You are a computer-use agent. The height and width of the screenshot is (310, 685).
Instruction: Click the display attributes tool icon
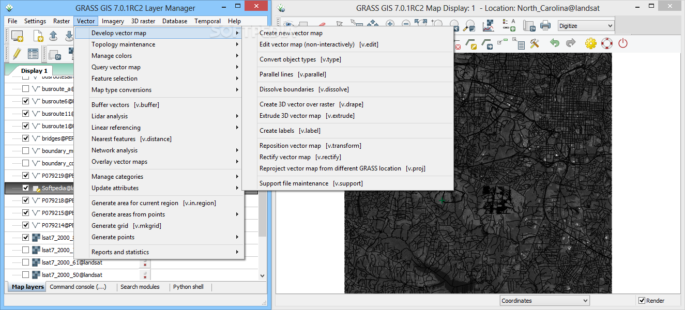[x=503, y=42]
